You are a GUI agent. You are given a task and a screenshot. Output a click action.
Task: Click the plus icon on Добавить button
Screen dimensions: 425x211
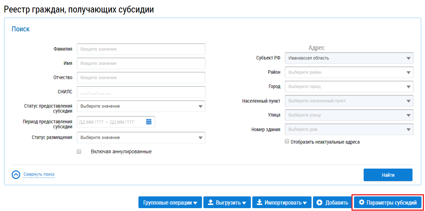pyautogui.click(x=319, y=202)
